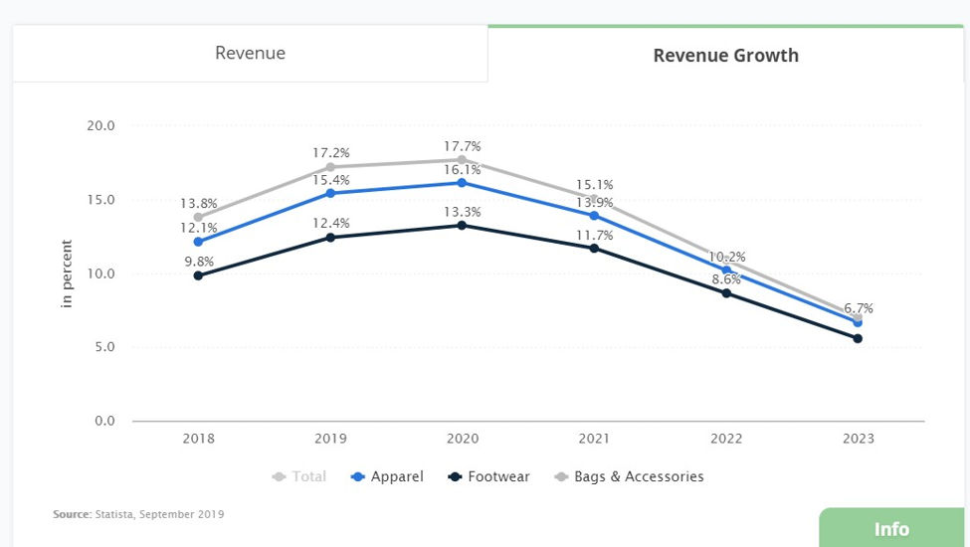The width and height of the screenshot is (970, 547).
Task: Click the 16.1% Apparel 2020 data point
Action: (x=462, y=183)
